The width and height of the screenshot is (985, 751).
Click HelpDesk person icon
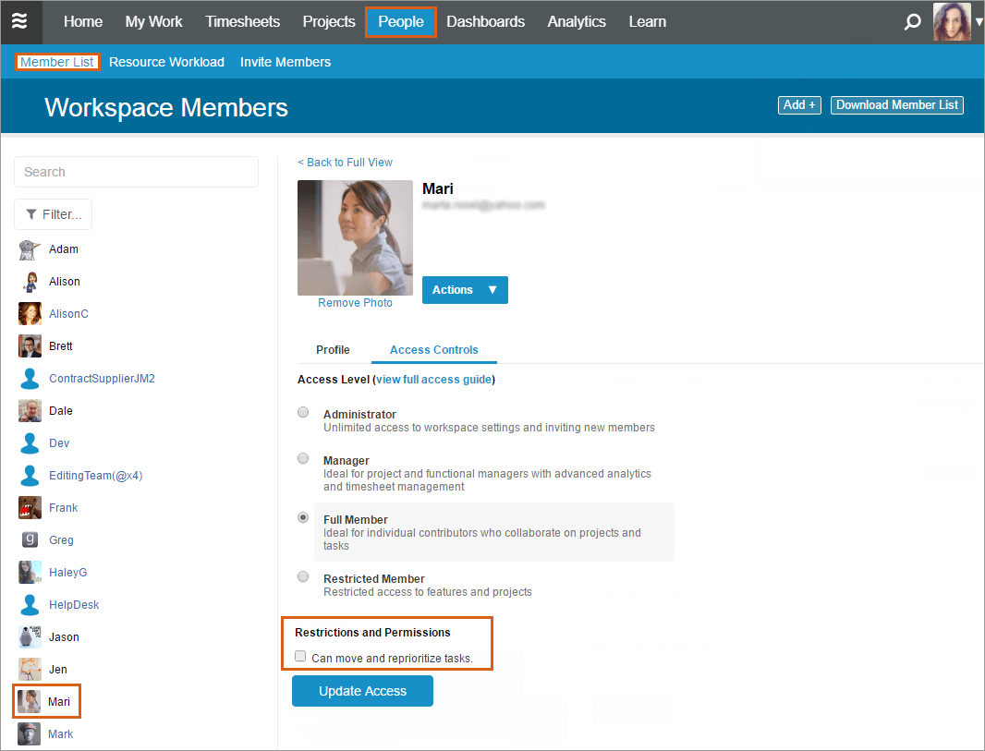tap(30, 605)
